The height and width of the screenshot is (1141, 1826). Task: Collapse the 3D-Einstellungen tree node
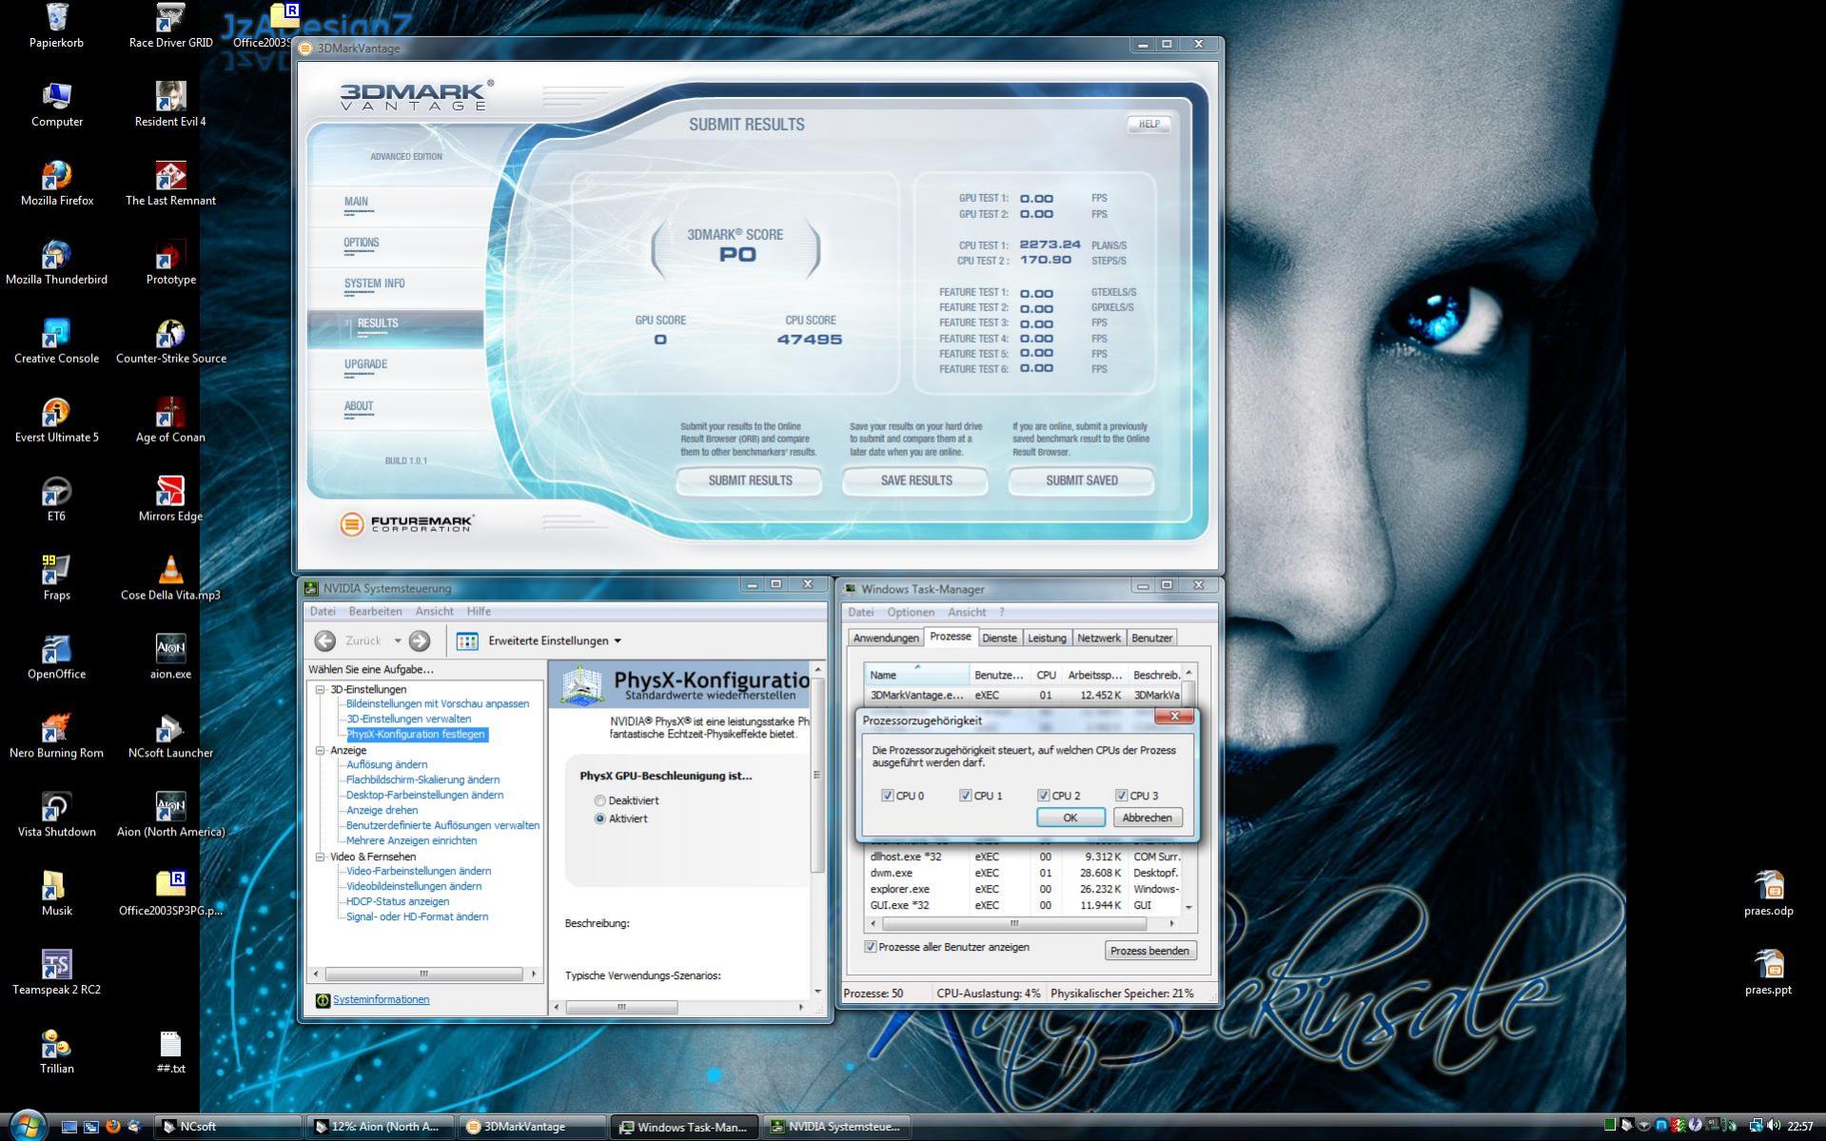pyautogui.click(x=321, y=689)
